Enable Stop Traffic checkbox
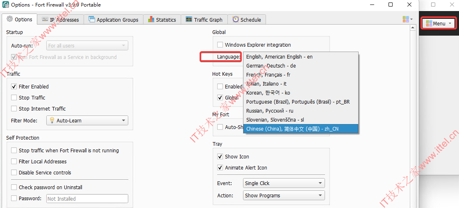The width and height of the screenshot is (459, 208). [14, 98]
